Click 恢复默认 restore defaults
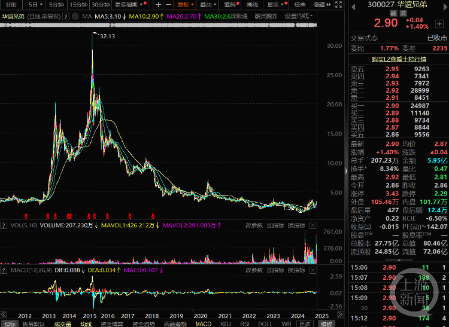The height and width of the screenshot is (327, 449). [x=34, y=324]
